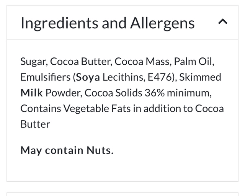Click the lone Butter on the last ingredients line

coord(35,124)
